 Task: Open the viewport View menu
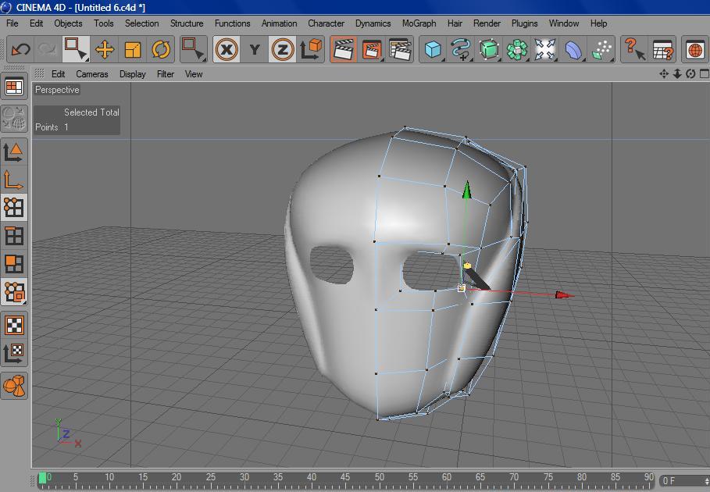pyautogui.click(x=194, y=73)
